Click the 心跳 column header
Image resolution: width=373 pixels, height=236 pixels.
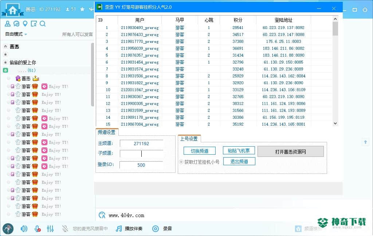[x=209, y=20]
